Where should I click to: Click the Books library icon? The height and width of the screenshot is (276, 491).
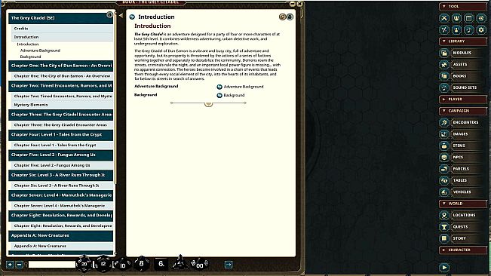pyautogui.click(x=444, y=76)
